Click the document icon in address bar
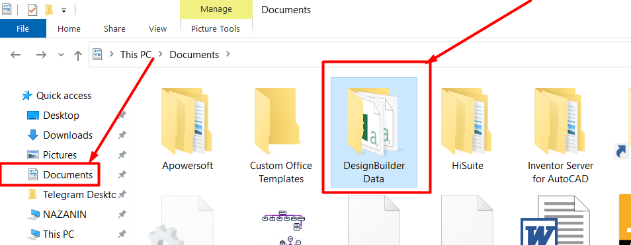Viewport: 631px width, 245px height. [97, 54]
